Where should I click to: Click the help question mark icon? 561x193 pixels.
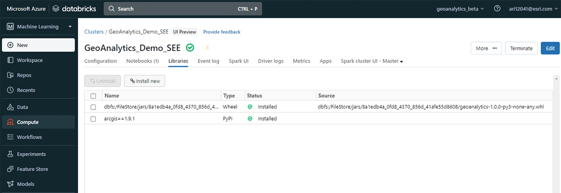(497, 9)
